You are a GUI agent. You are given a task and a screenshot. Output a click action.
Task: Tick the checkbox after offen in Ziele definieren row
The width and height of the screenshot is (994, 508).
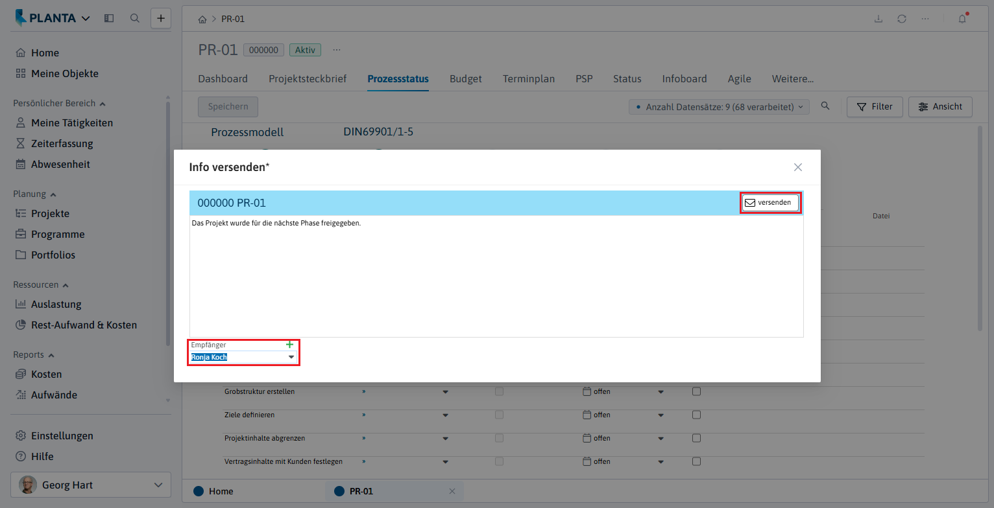pos(696,415)
